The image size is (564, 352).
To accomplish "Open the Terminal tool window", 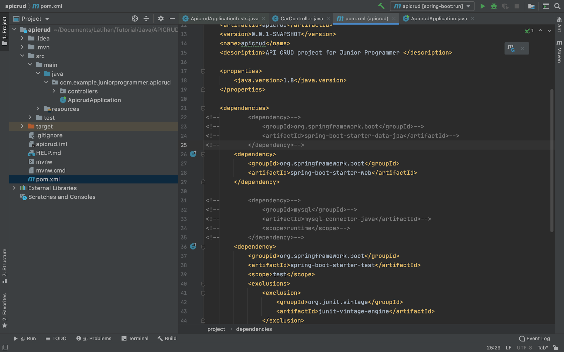I will (135, 338).
